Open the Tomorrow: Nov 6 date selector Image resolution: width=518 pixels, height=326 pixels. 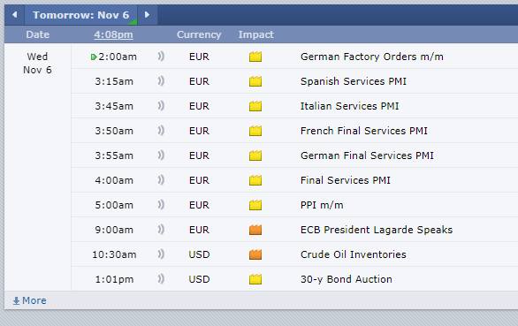click(x=81, y=15)
